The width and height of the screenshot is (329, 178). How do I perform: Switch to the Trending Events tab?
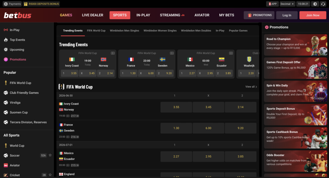tap(73, 30)
